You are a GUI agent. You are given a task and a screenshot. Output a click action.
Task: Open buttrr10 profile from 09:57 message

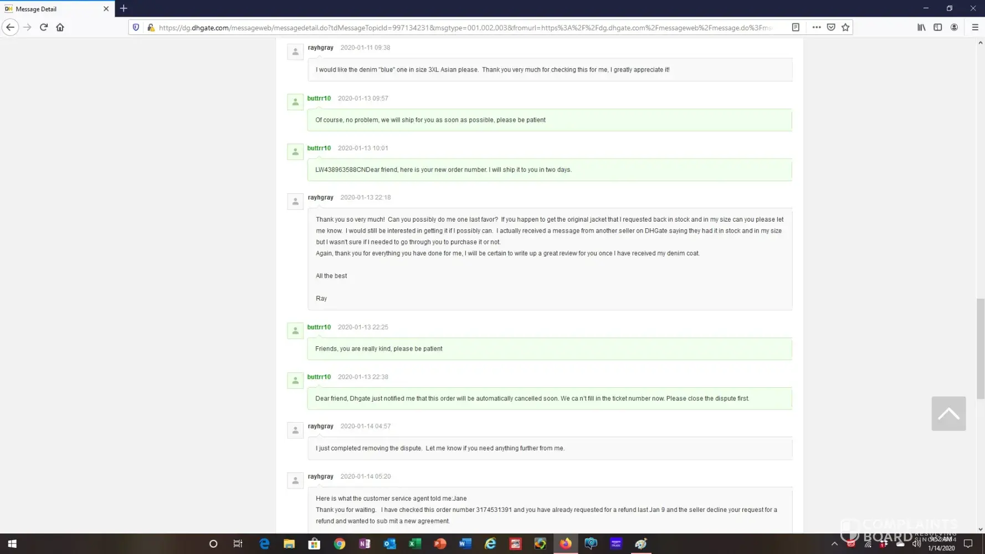click(319, 99)
